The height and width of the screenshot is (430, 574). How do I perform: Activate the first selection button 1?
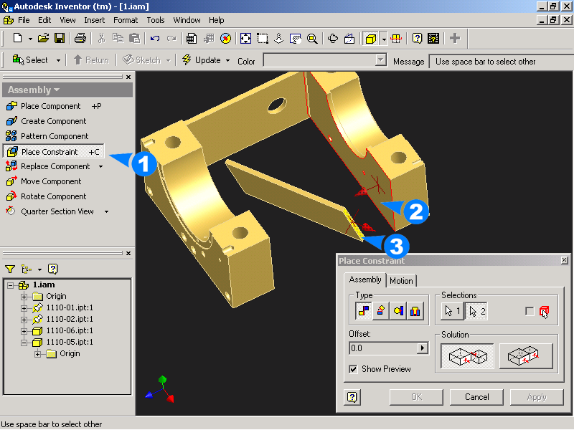coord(453,312)
